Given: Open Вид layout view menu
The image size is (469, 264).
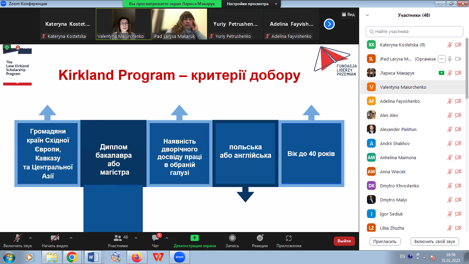Looking at the screenshot, I should [348, 14].
